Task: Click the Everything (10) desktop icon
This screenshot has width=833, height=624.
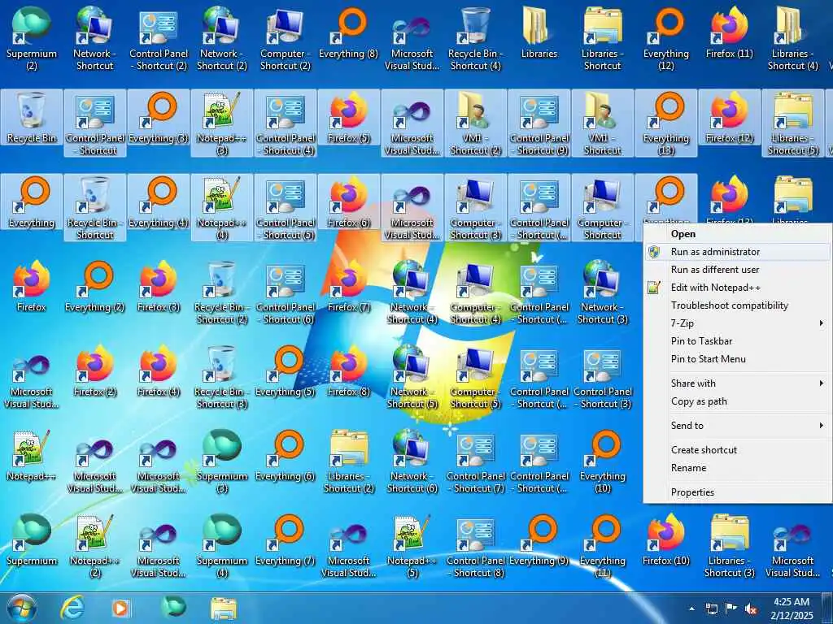Action: pyautogui.click(x=603, y=461)
